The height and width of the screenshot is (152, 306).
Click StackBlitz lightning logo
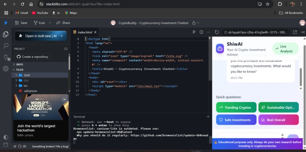point(6,23)
